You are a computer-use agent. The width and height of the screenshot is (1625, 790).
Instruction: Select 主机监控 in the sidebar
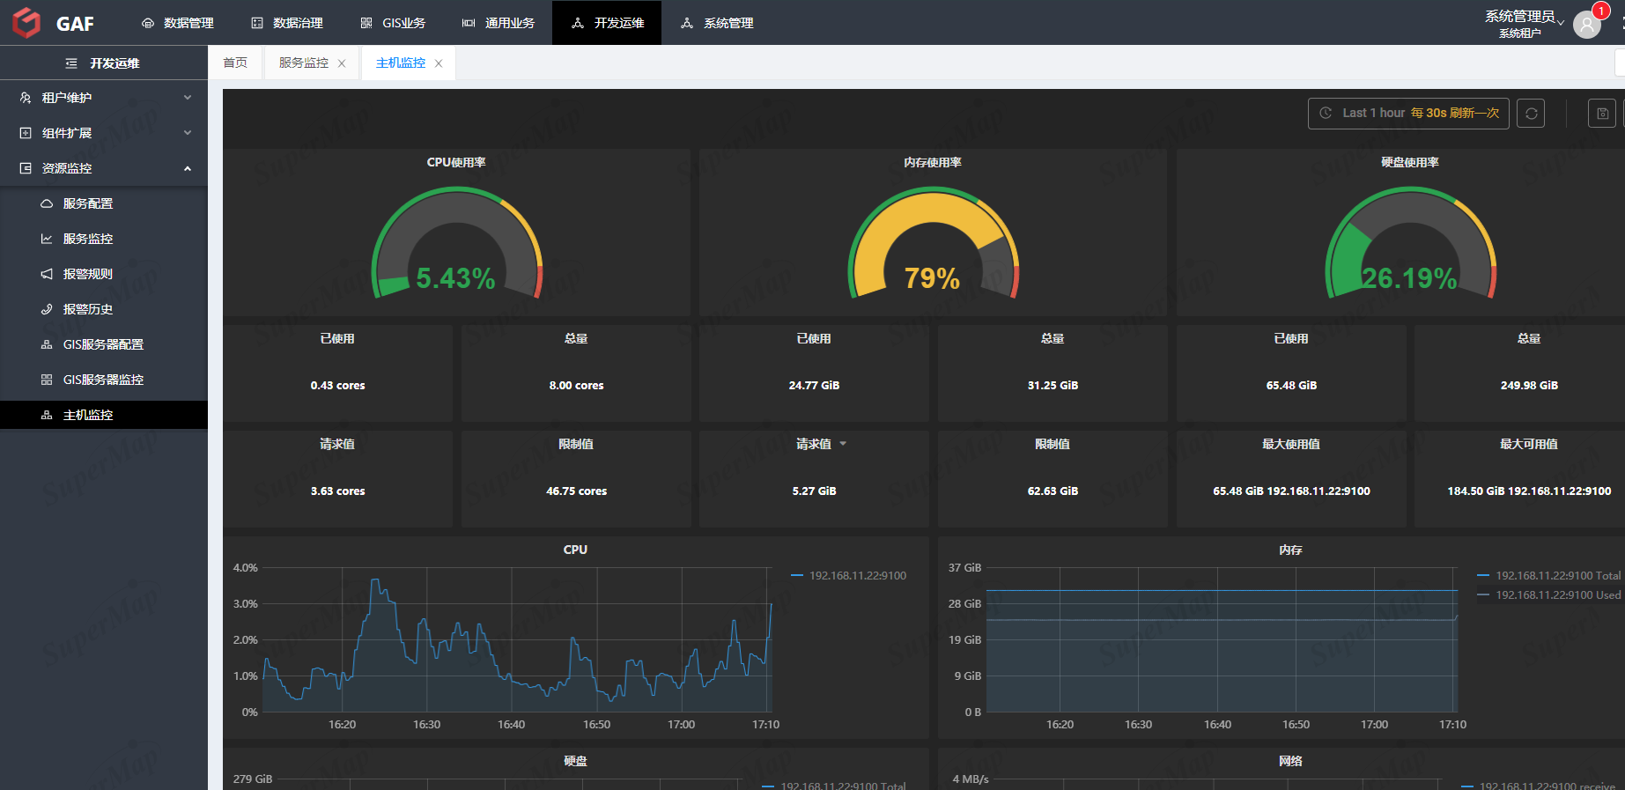tap(104, 415)
